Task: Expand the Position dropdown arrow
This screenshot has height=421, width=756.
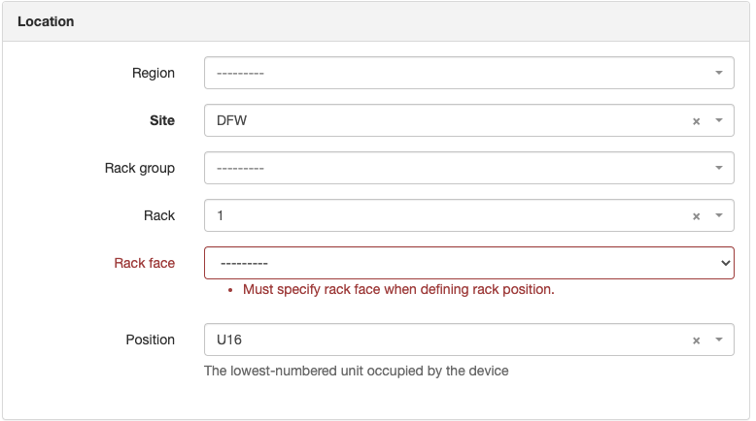Action: (718, 340)
